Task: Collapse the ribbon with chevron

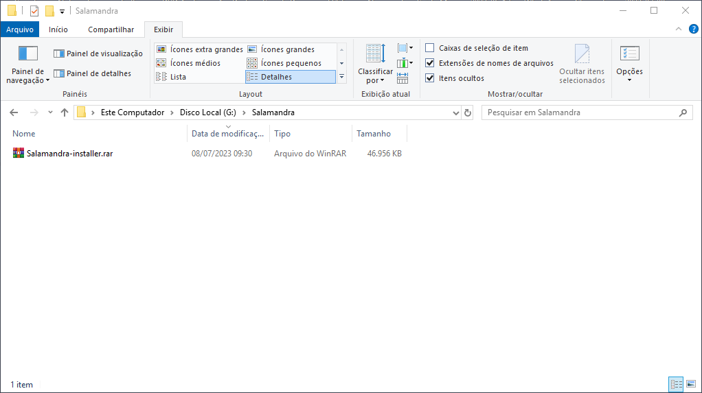Action: [x=679, y=29]
